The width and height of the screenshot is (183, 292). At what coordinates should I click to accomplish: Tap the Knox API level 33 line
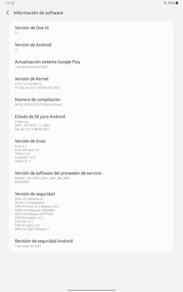click(27, 150)
